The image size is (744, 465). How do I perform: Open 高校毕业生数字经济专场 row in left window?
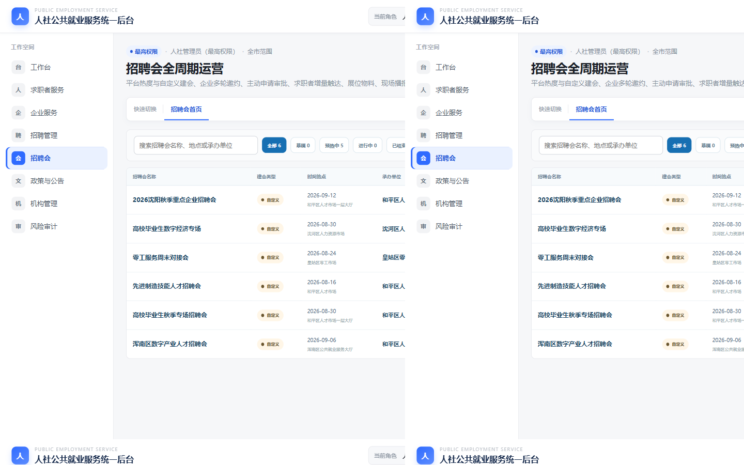point(266,229)
